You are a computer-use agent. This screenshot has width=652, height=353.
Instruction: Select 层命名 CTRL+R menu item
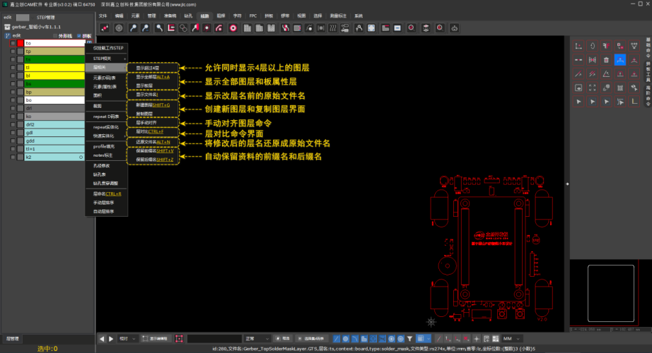[x=107, y=194]
